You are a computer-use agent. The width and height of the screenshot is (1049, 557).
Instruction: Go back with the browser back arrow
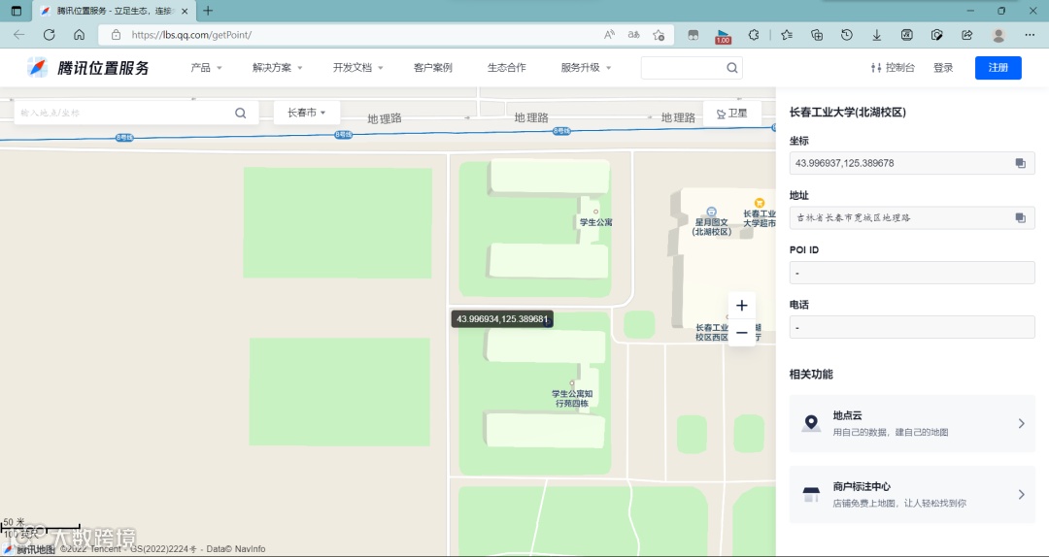pos(18,35)
